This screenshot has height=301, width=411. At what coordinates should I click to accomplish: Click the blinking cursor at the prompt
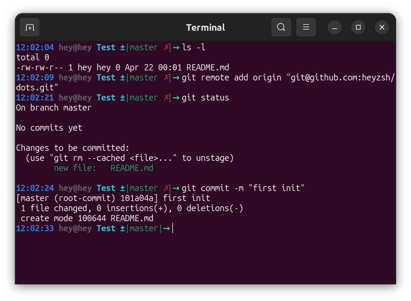pyautogui.click(x=172, y=228)
